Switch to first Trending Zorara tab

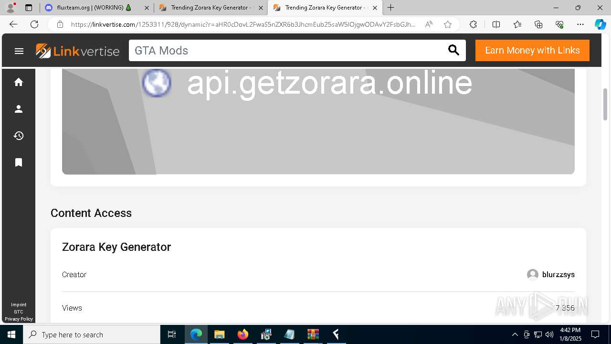pos(211,8)
